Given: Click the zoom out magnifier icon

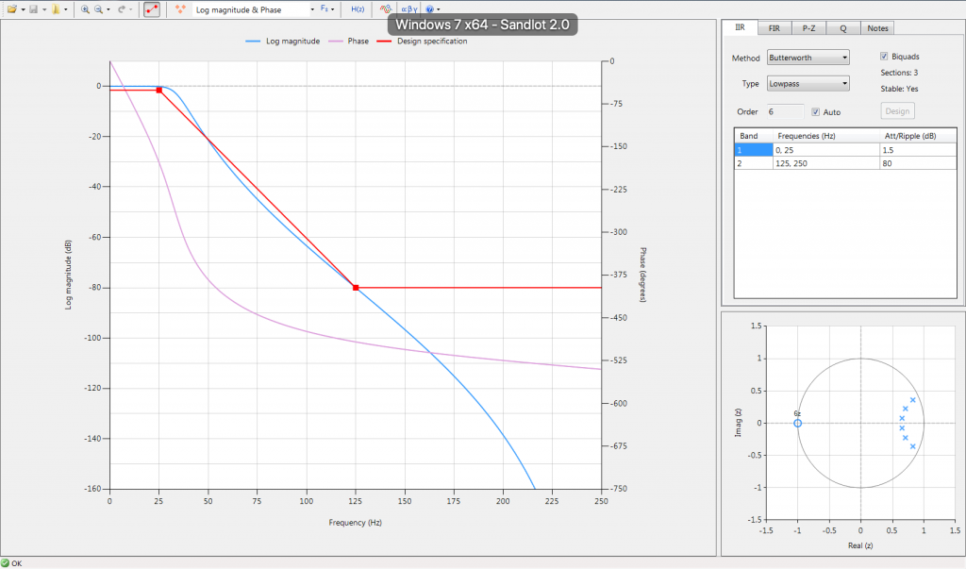Looking at the screenshot, I should coord(99,8).
